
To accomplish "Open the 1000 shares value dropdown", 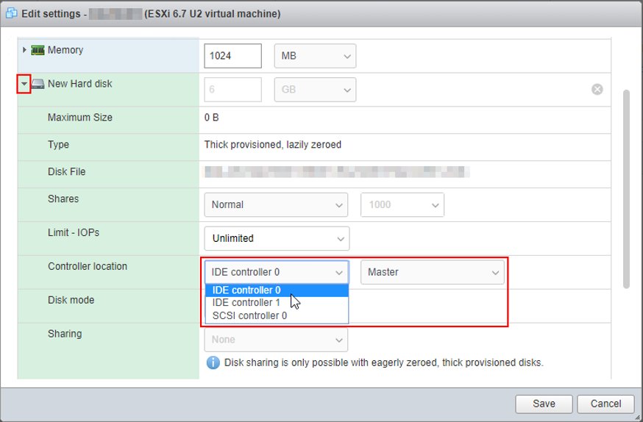I will click(x=402, y=205).
